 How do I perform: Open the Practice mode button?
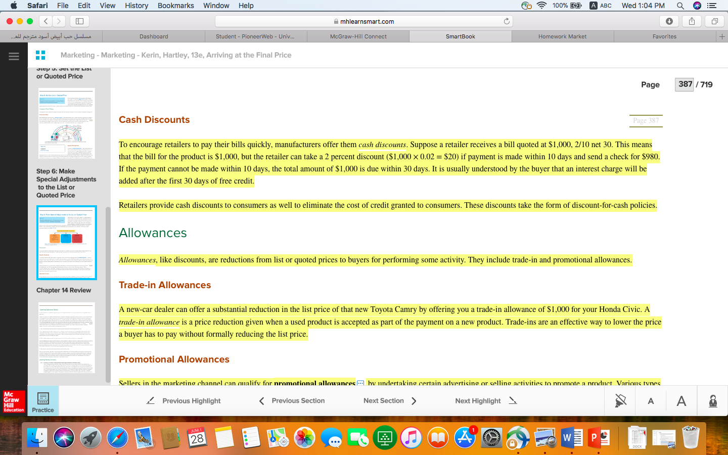[x=43, y=401]
